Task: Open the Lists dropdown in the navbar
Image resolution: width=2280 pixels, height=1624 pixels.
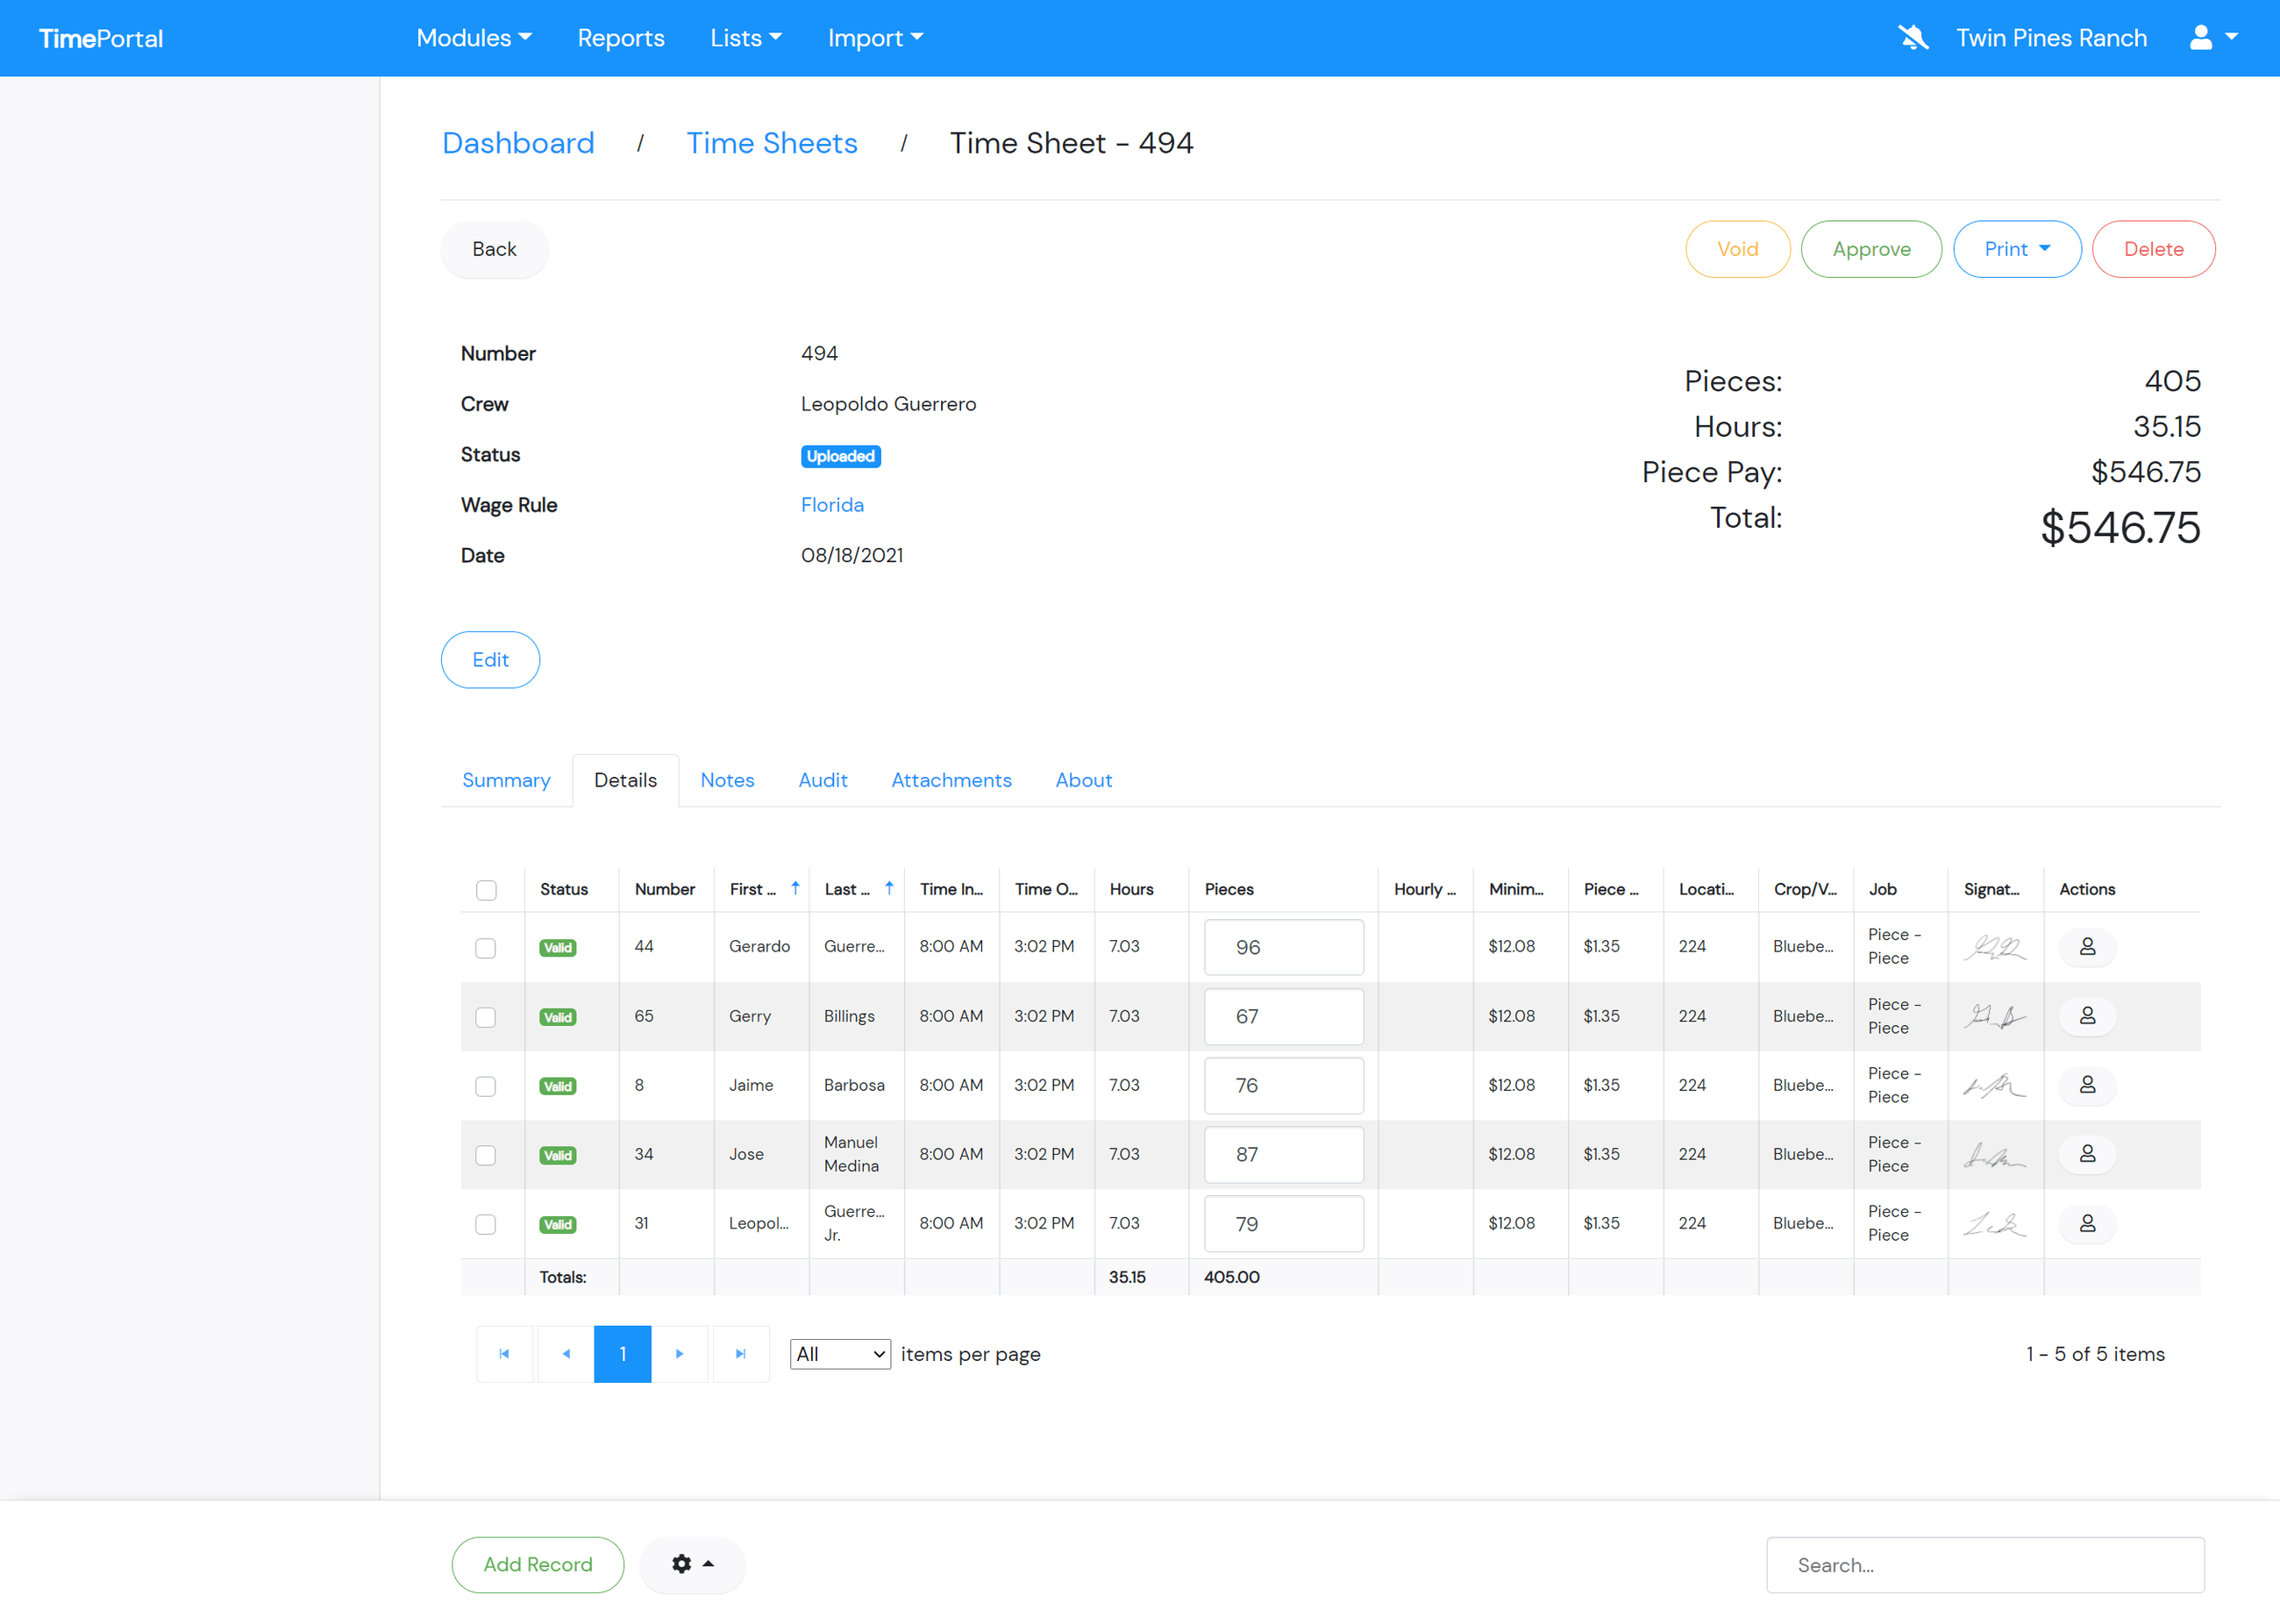Action: pos(745,37)
